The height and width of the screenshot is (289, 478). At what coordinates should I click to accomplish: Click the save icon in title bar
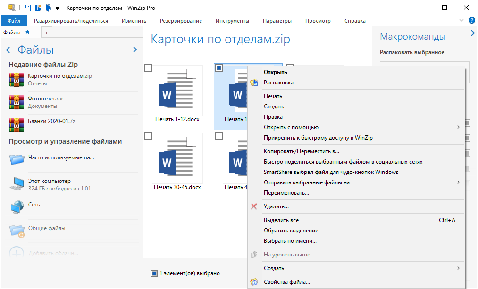[x=28, y=8]
